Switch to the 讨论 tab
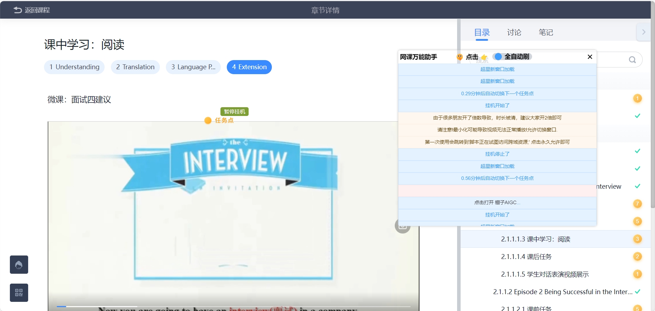655x311 pixels. pyautogui.click(x=514, y=32)
